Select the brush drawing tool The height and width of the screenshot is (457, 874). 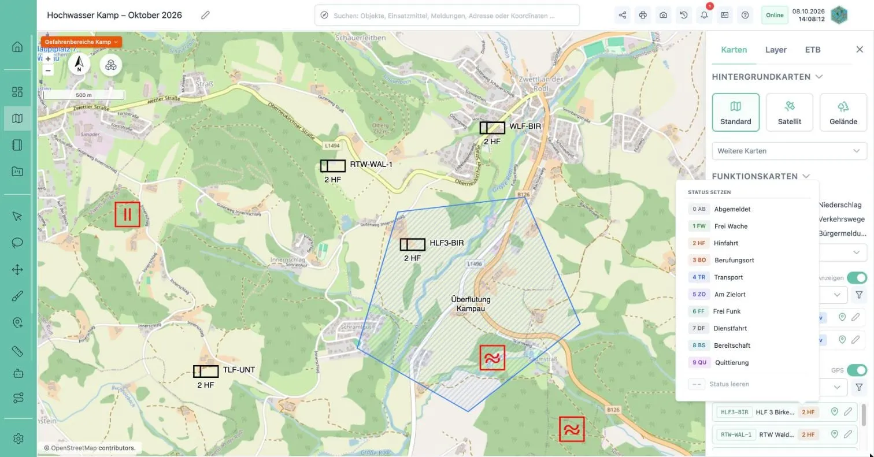pos(17,296)
